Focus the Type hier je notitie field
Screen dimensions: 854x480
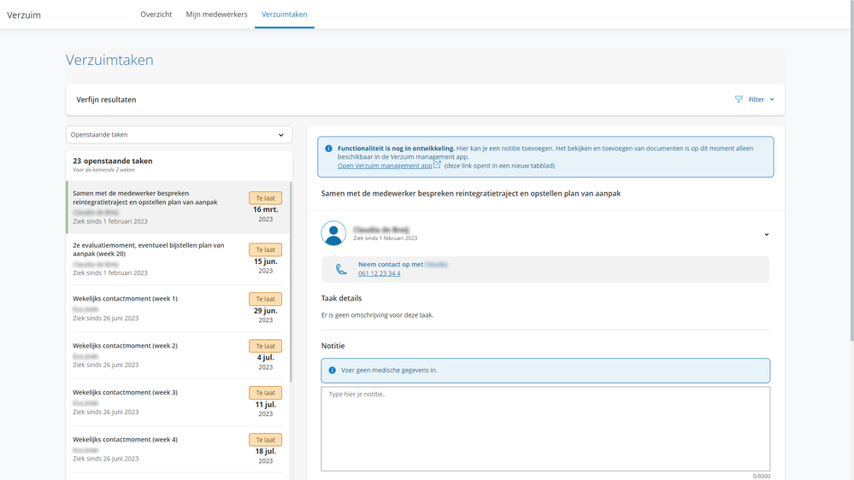click(545, 429)
